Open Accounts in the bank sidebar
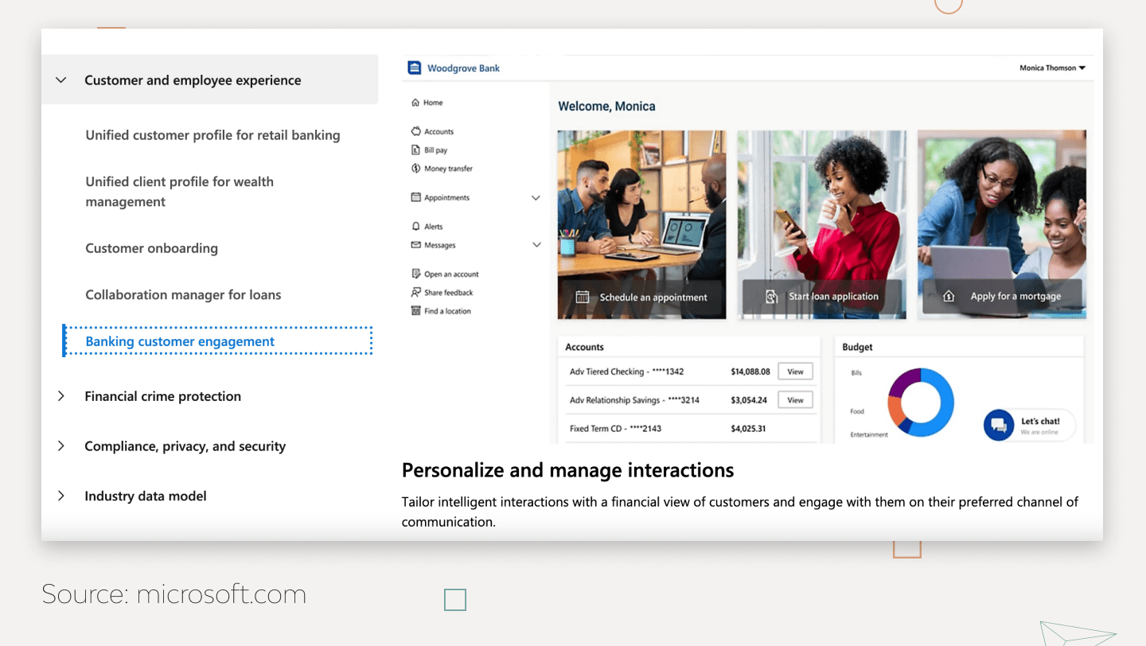Screen dimensions: 1146x646 439,131
